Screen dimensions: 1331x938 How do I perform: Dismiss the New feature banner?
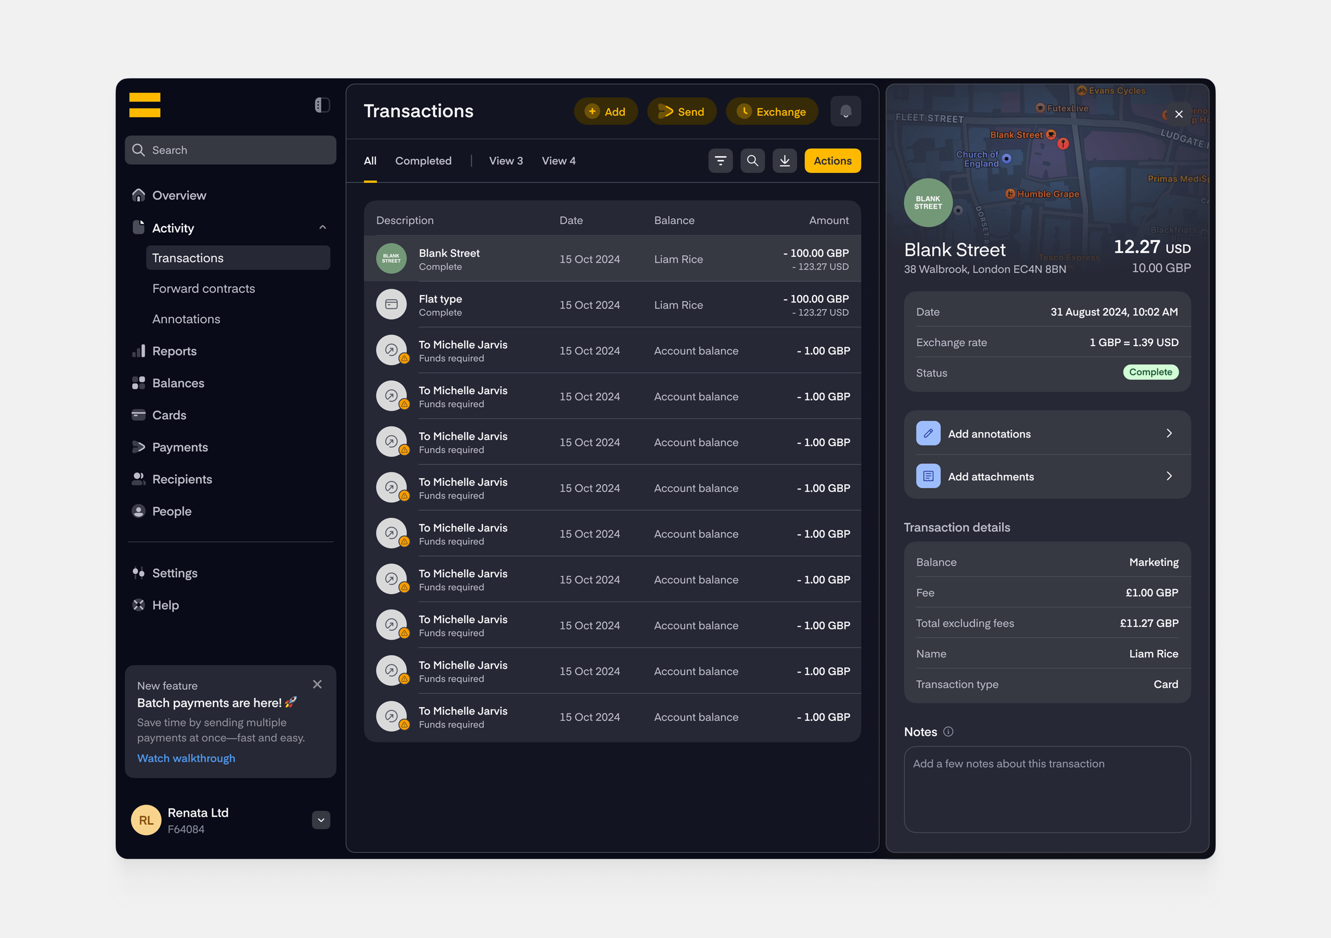point(317,684)
